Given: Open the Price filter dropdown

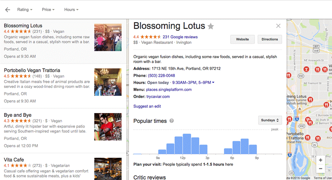Looking at the screenshot, I should coord(49,9).
